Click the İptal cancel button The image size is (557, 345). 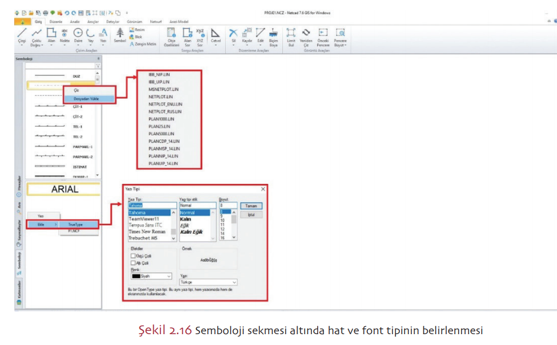click(x=251, y=215)
